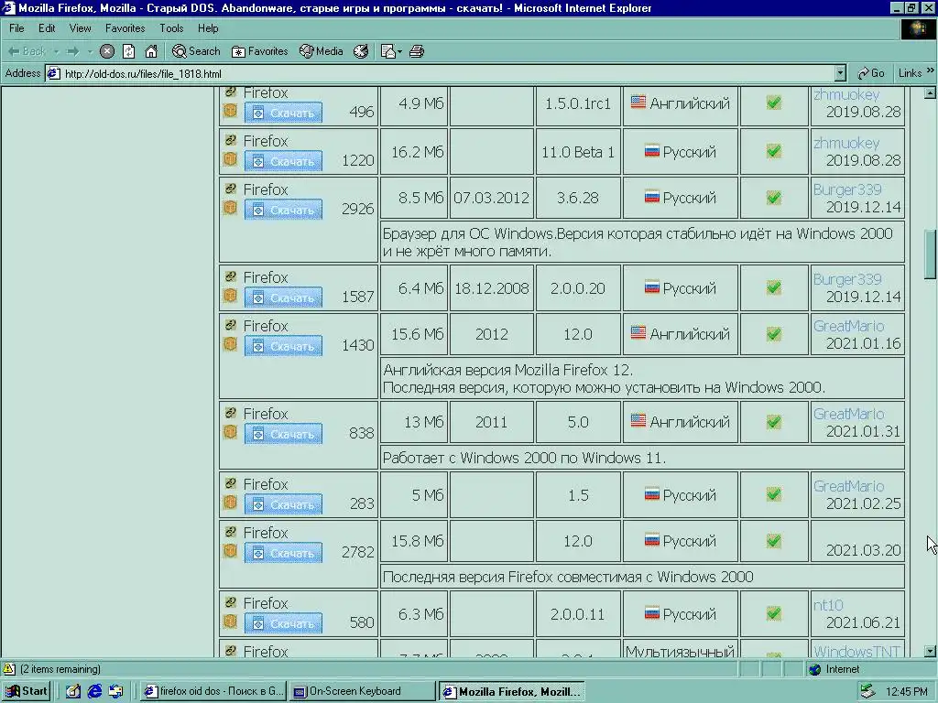Screen dimensions: 938x703
Task: Open zhmuokey link in 11.0 Beta 1 row
Action: 846,143
